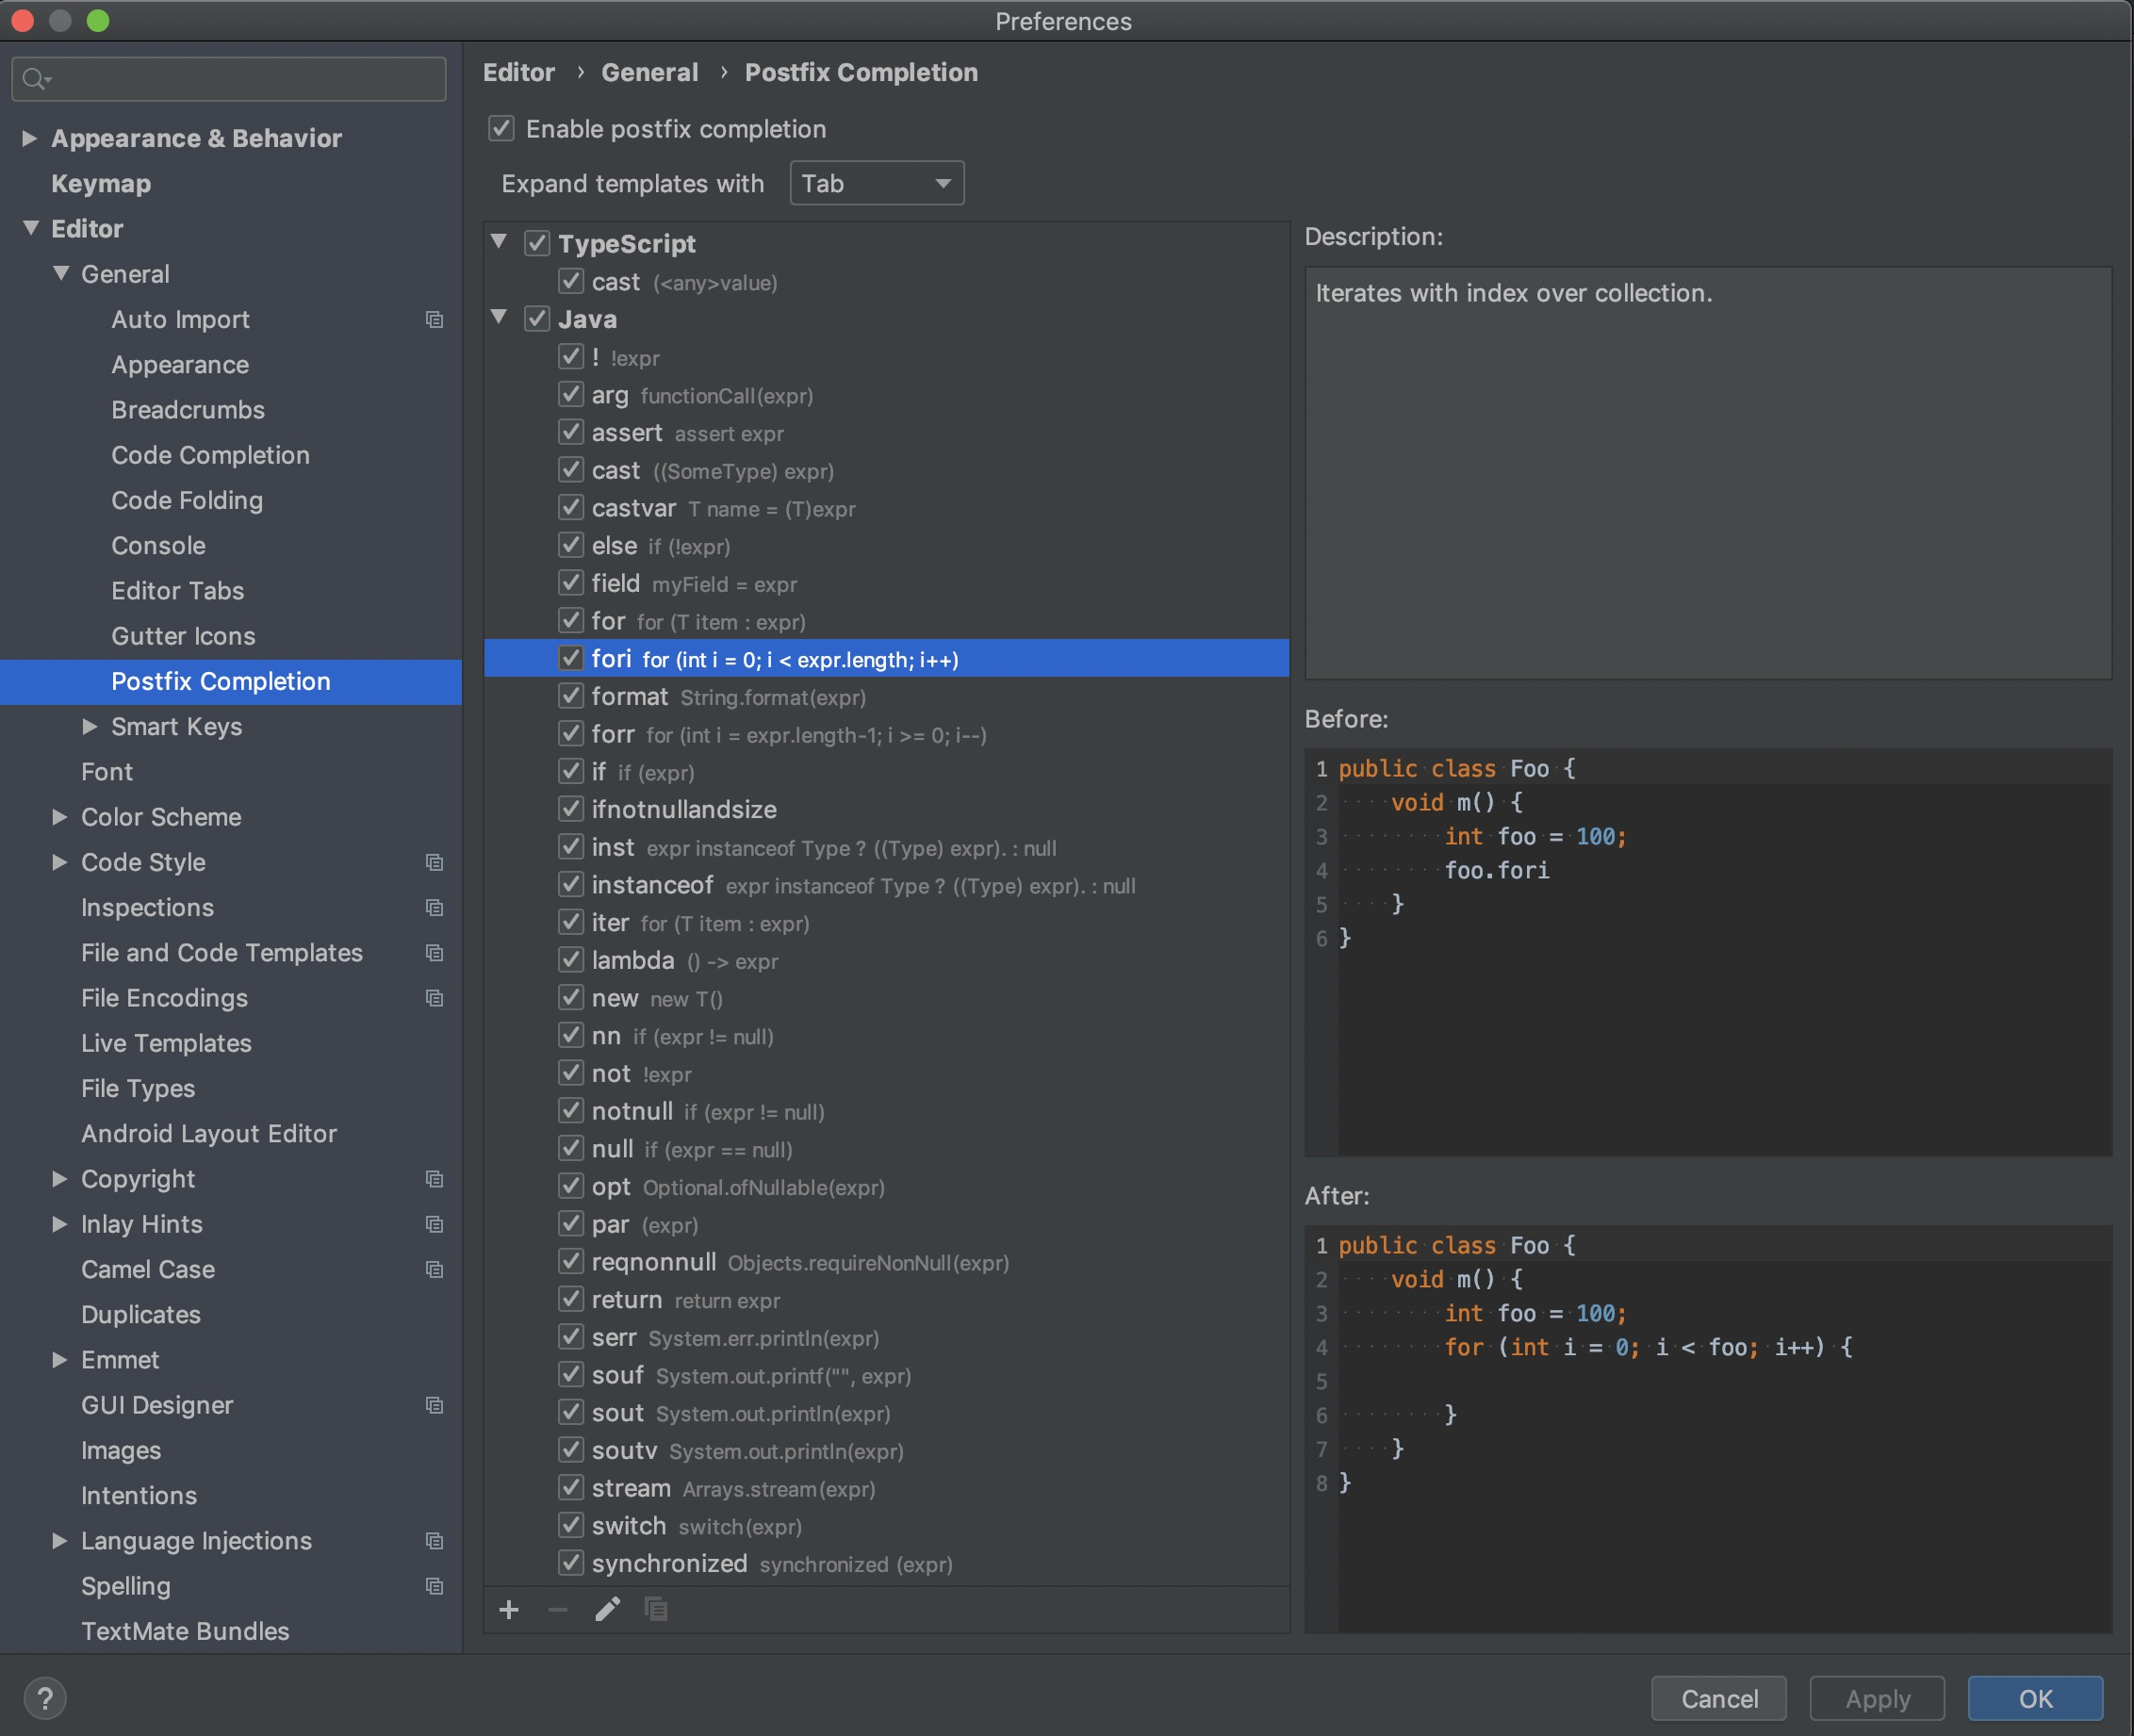Expand the Code Style node

[60, 862]
